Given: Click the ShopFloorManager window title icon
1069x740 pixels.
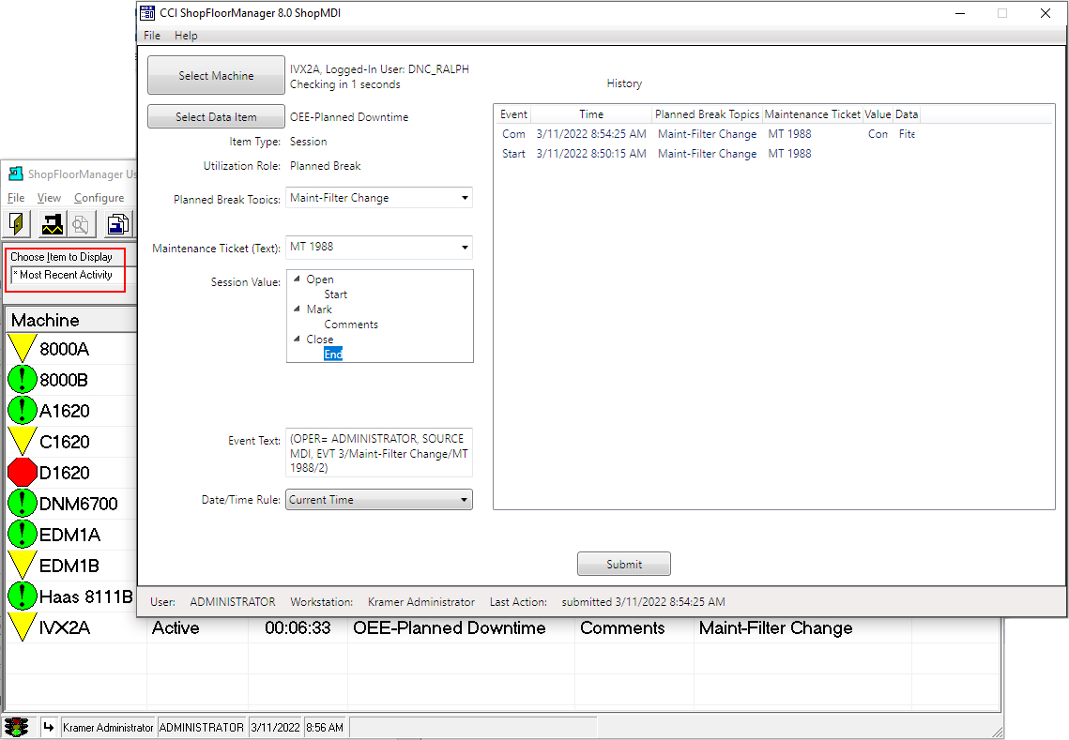Looking at the screenshot, I should pos(16,174).
